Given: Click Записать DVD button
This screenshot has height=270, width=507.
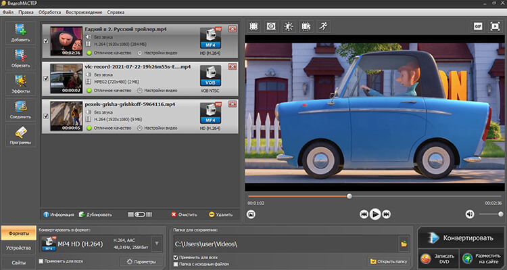Looking at the screenshot, I should 438,258.
